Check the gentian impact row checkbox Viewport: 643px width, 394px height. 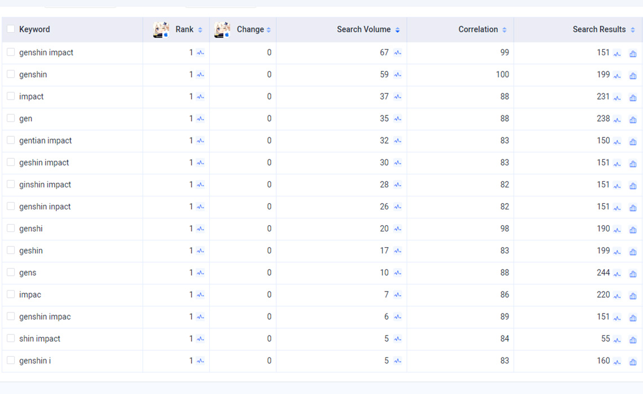[x=11, y=140]
